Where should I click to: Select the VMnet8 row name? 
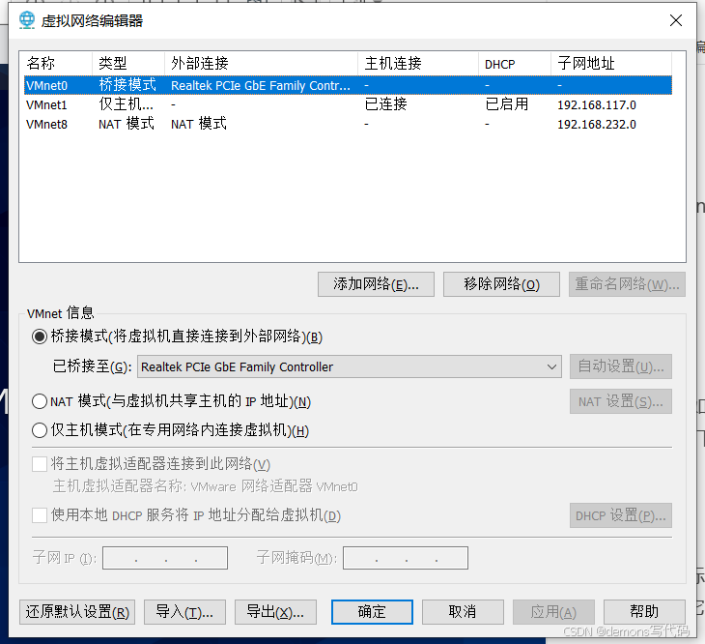point(46,124)
